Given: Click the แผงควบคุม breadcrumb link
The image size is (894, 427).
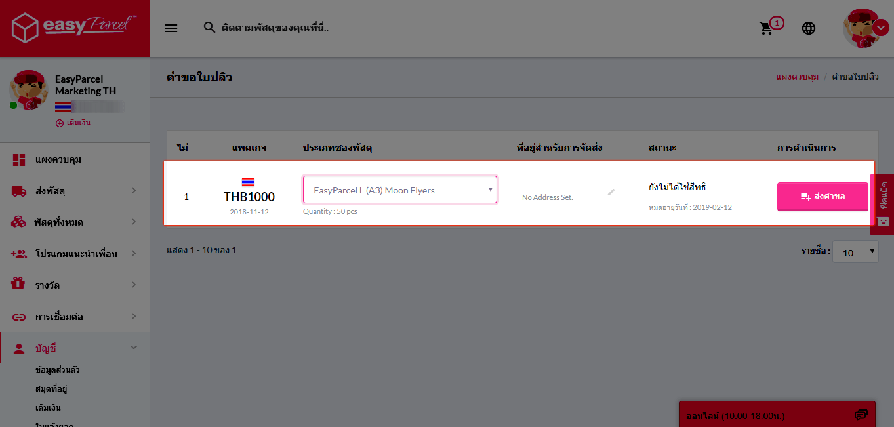Looking at the screenshot, I should tap(797, 77).
